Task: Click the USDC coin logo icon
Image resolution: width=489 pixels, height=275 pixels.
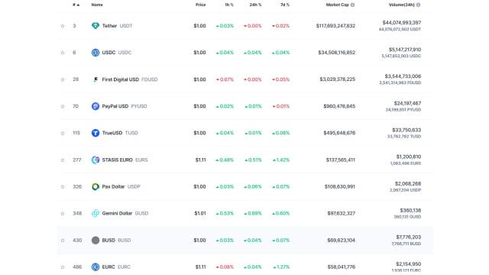Action: (x=96, y=53)
